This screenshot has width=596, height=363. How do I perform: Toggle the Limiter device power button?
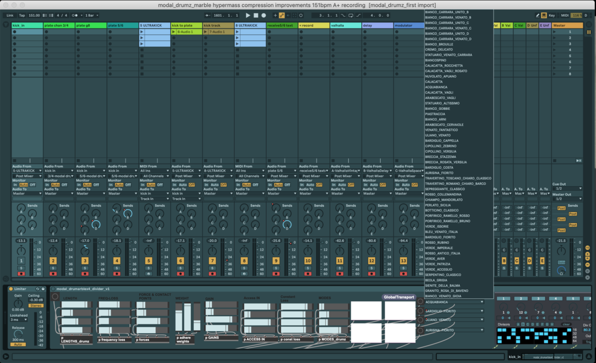coord(10,289)
